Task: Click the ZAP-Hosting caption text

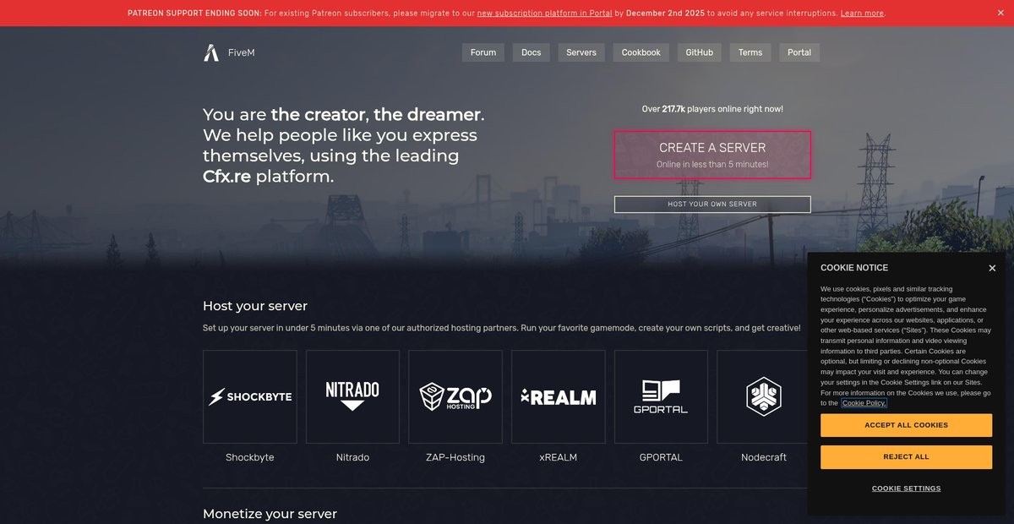Action: 455,457
